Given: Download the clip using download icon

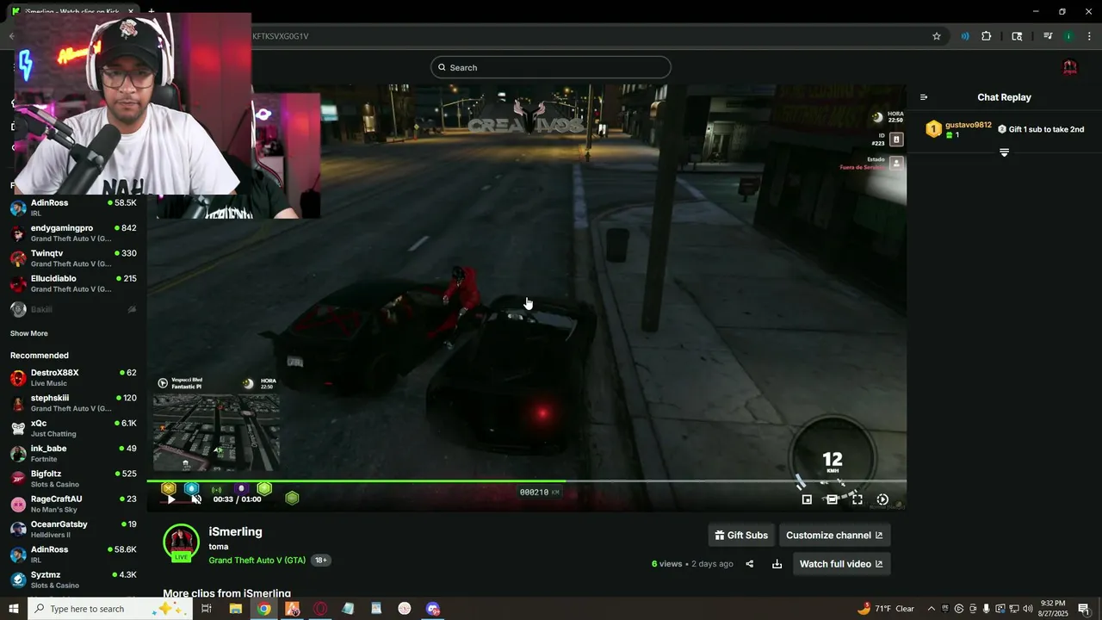Looking at the screenshot, I should pos(777,564).
